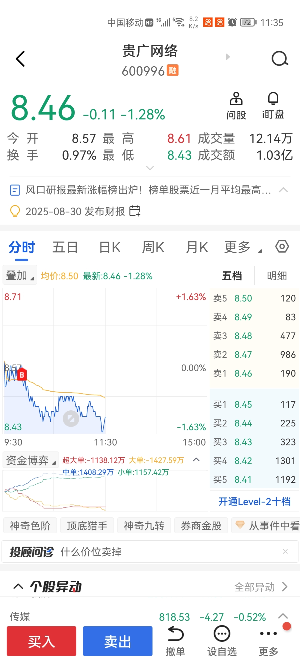The width and height of the screenshot is (300, 661).
Task: Open the 风口研报 news headline
Action: [148, 190]
